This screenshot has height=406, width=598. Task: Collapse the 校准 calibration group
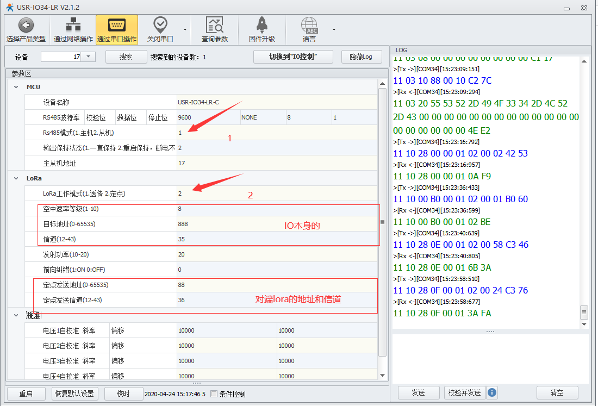16,315
